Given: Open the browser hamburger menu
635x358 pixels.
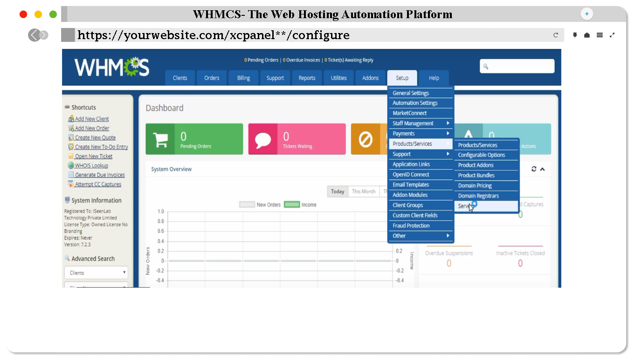Looking at the screenshot, I should tap(600, 35).
